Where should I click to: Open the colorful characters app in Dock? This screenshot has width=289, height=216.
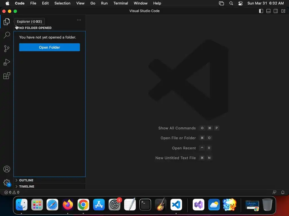229,205
